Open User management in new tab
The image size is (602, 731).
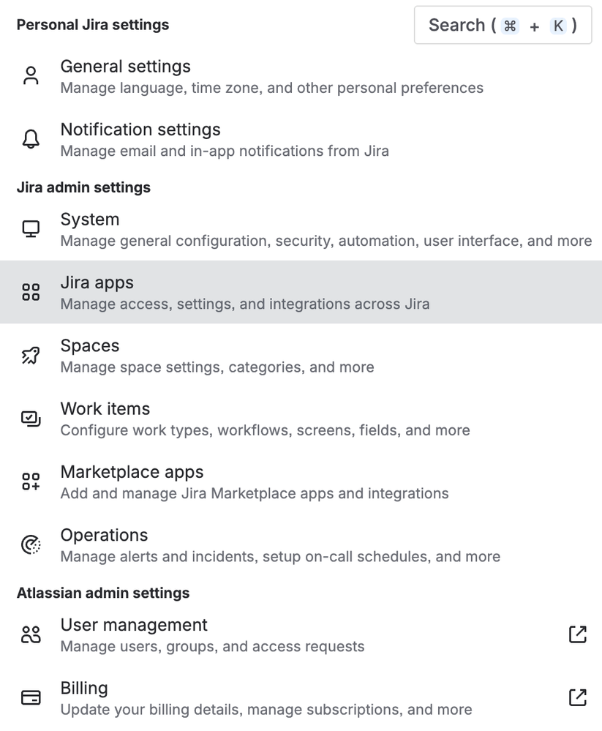click(577, 635)
